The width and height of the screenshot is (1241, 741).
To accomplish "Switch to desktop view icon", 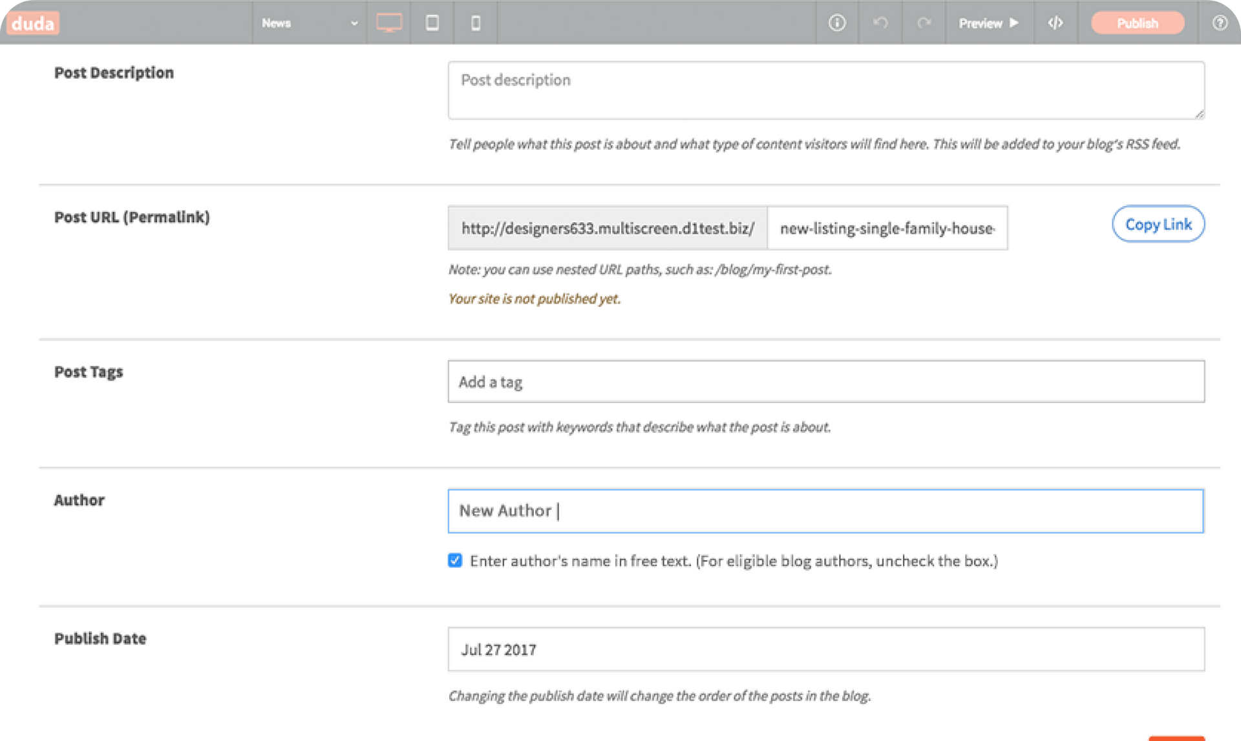I will coord(389,23).
